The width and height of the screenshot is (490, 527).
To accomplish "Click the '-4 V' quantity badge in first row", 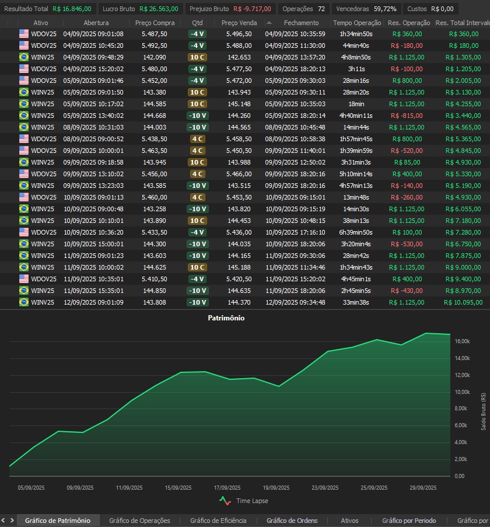I will click(x=197, y=34).
